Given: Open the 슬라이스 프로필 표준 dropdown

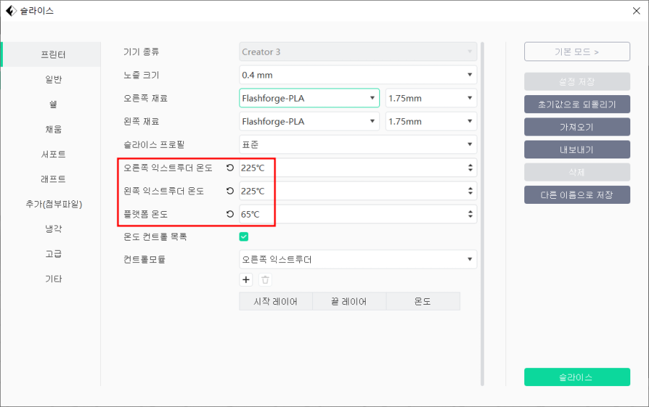Looking at the screenshot, I should [x=358, y=144].
